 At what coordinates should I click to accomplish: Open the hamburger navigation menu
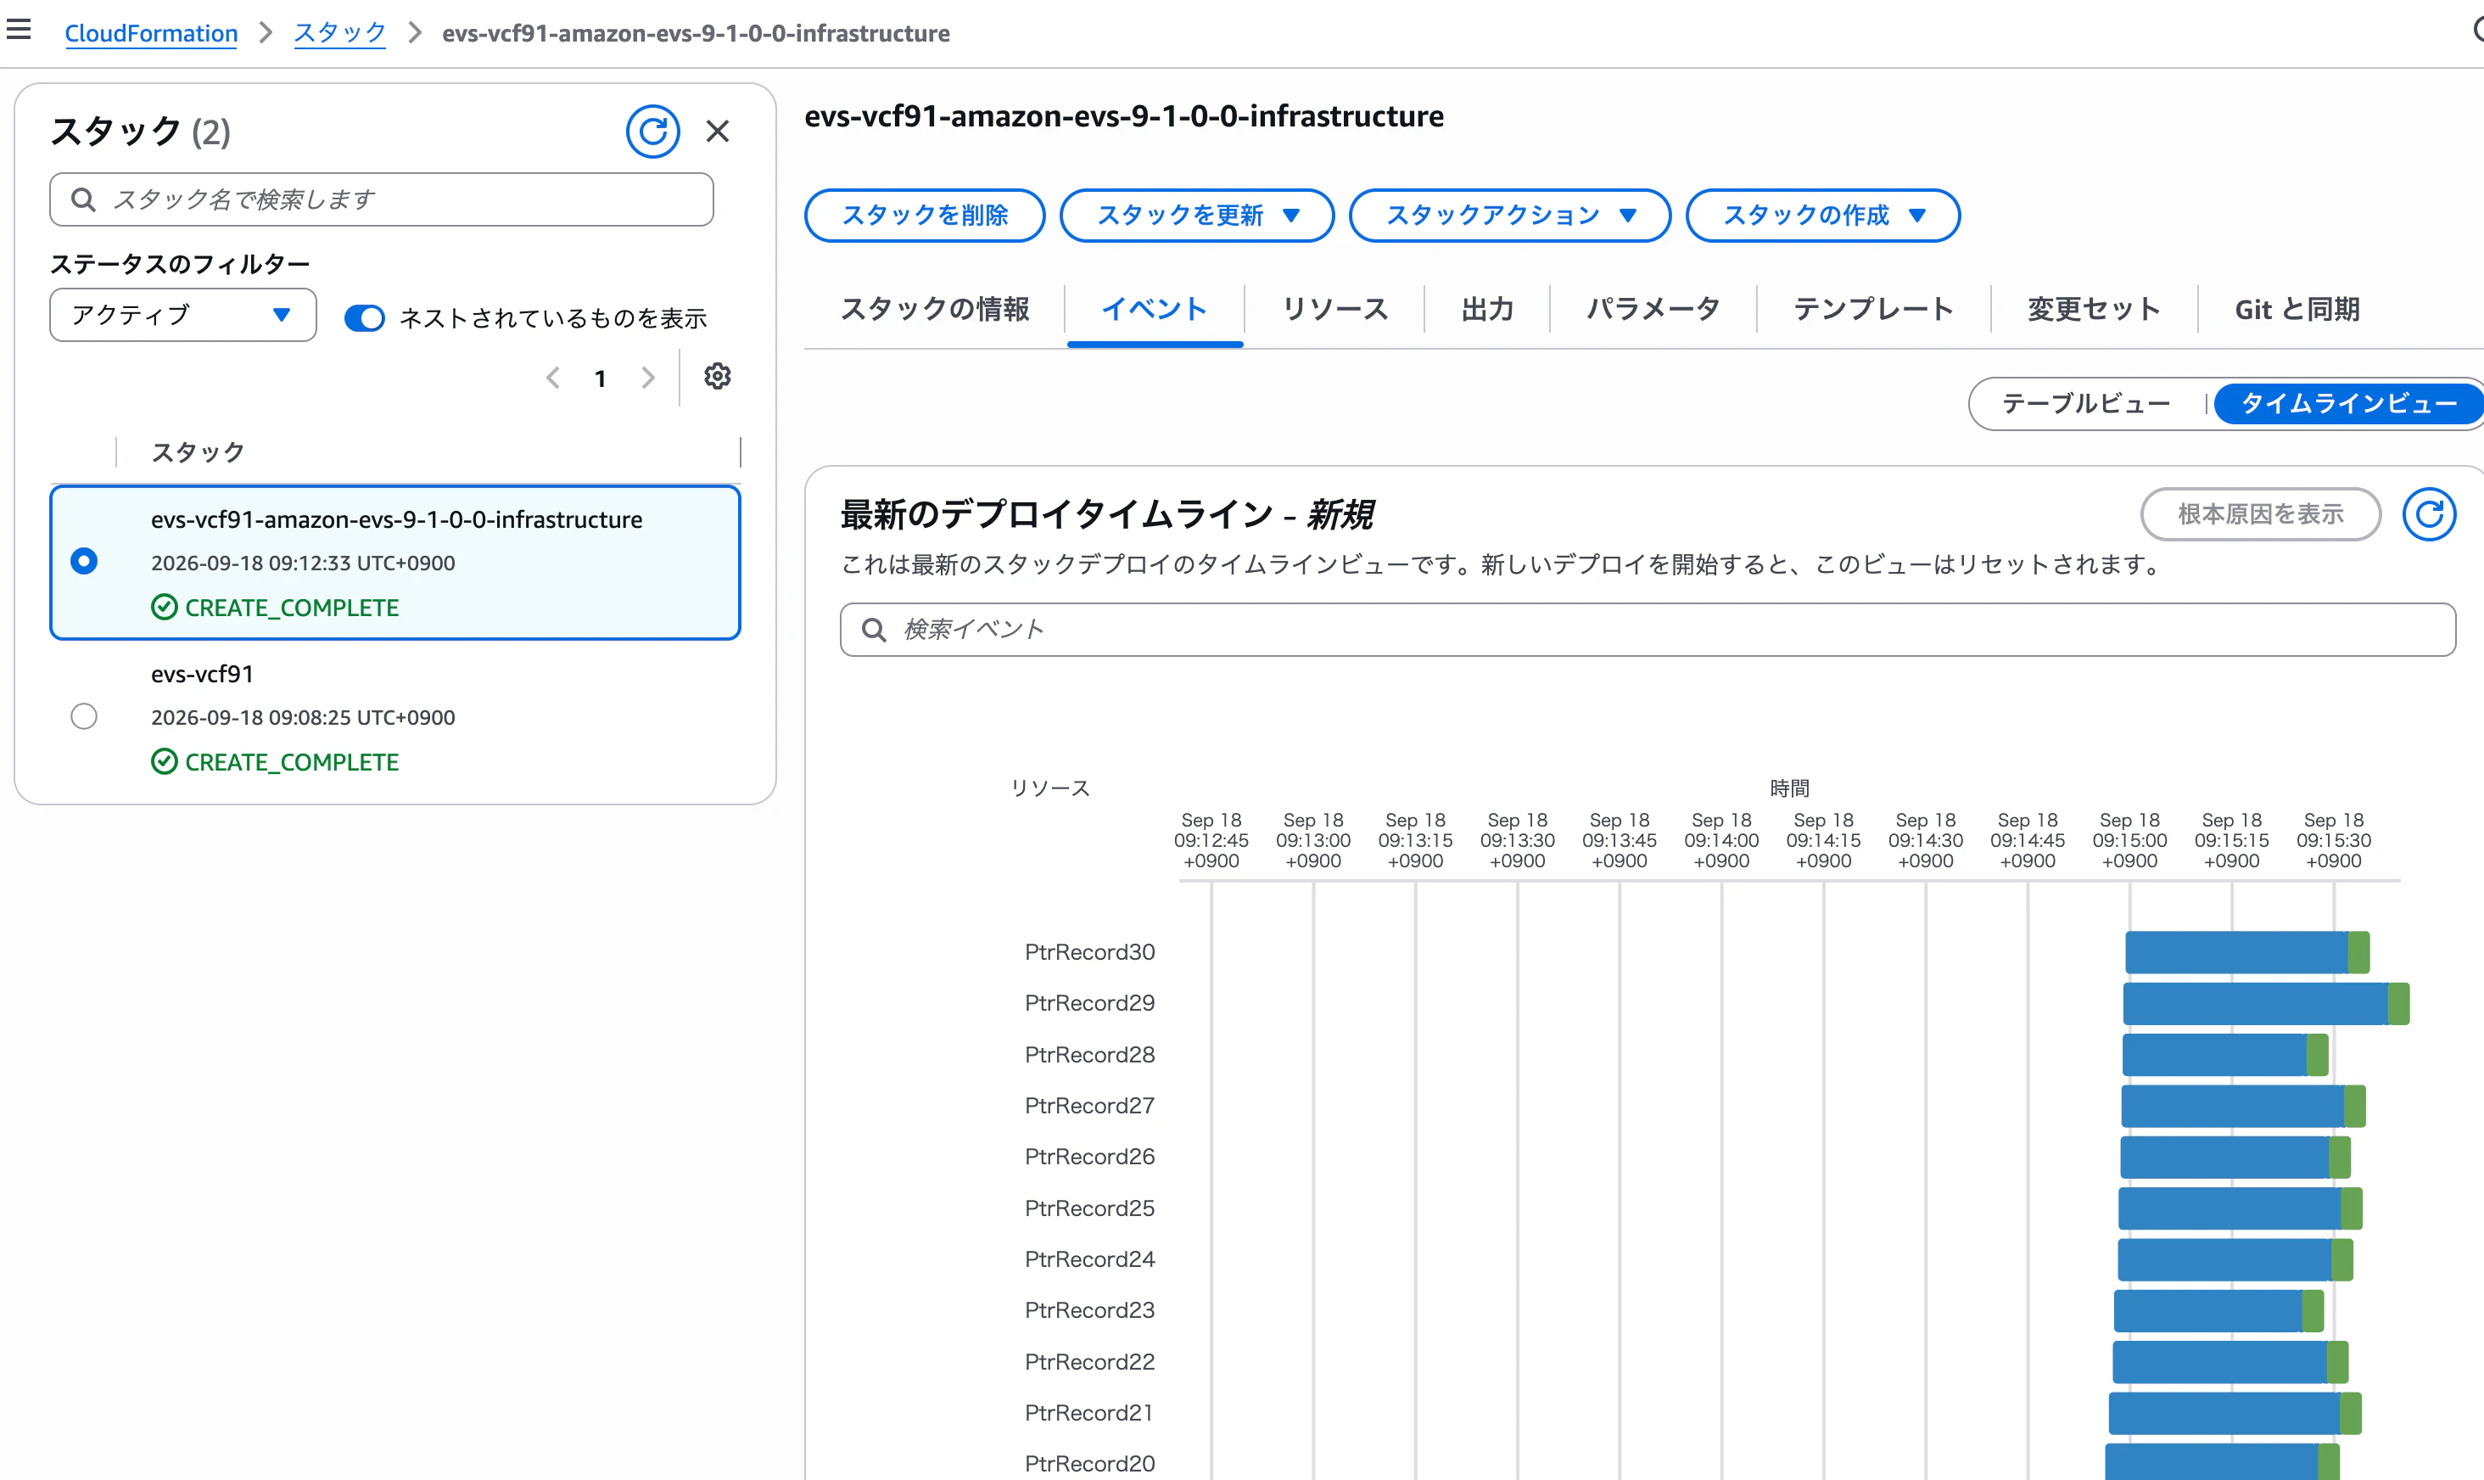pyautogui.click(x=19, y=30)
